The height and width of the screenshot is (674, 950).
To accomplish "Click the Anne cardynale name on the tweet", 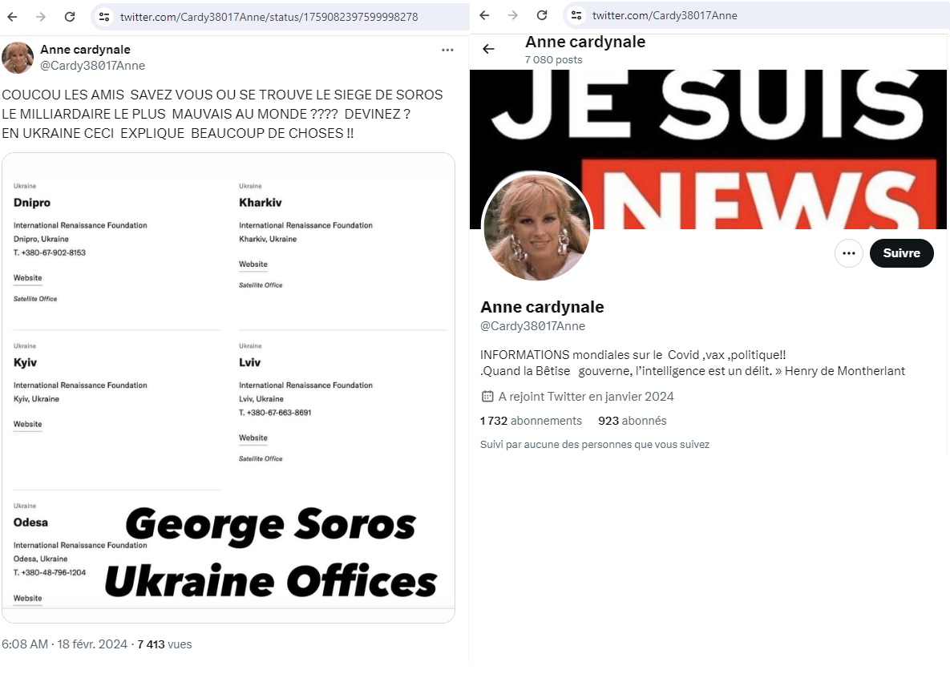I will click(x=86, y=50).
